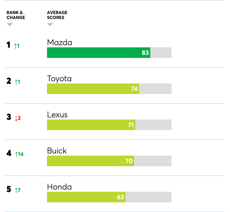Click the red down arrow beside rank 3
Viewport: 230px width, 212px height.
coord(16,118)
